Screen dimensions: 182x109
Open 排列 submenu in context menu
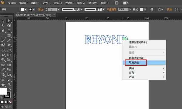144,73
